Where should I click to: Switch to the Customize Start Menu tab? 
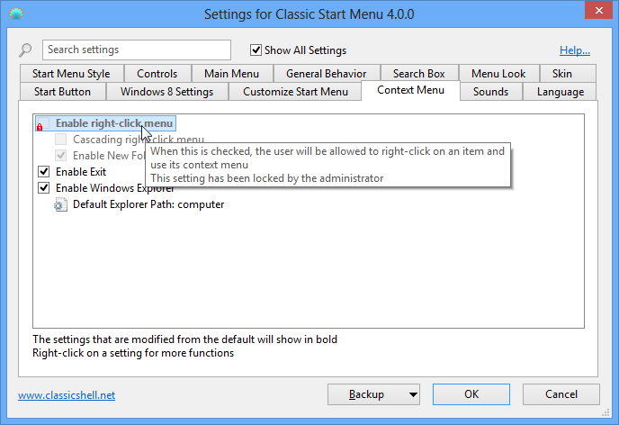(x=295, y=92)
